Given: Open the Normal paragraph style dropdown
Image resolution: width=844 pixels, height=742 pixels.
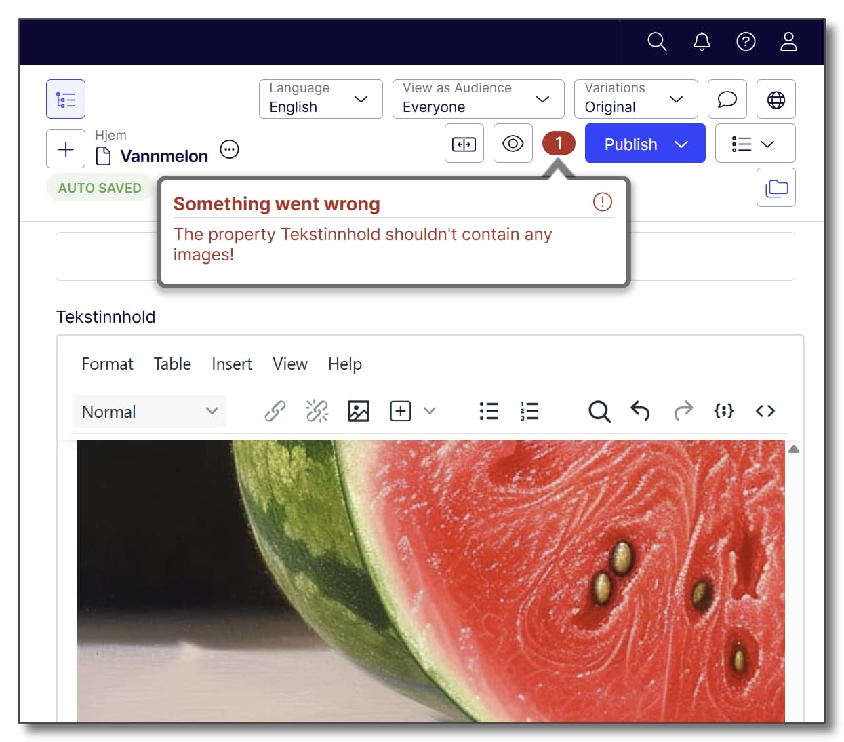Looking at the screenshot, I should pos(148,411).
